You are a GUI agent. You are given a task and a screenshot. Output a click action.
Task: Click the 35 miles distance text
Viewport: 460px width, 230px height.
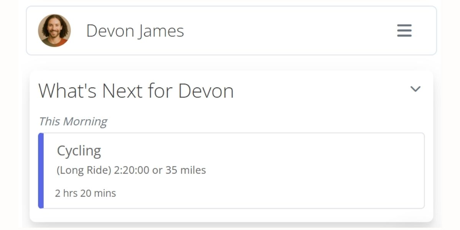tap(186, 170)
